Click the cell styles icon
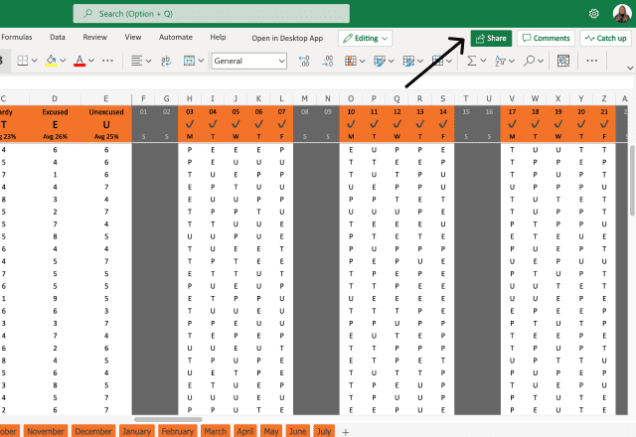This screenshot has width=636, height=437. pos(408,61)
